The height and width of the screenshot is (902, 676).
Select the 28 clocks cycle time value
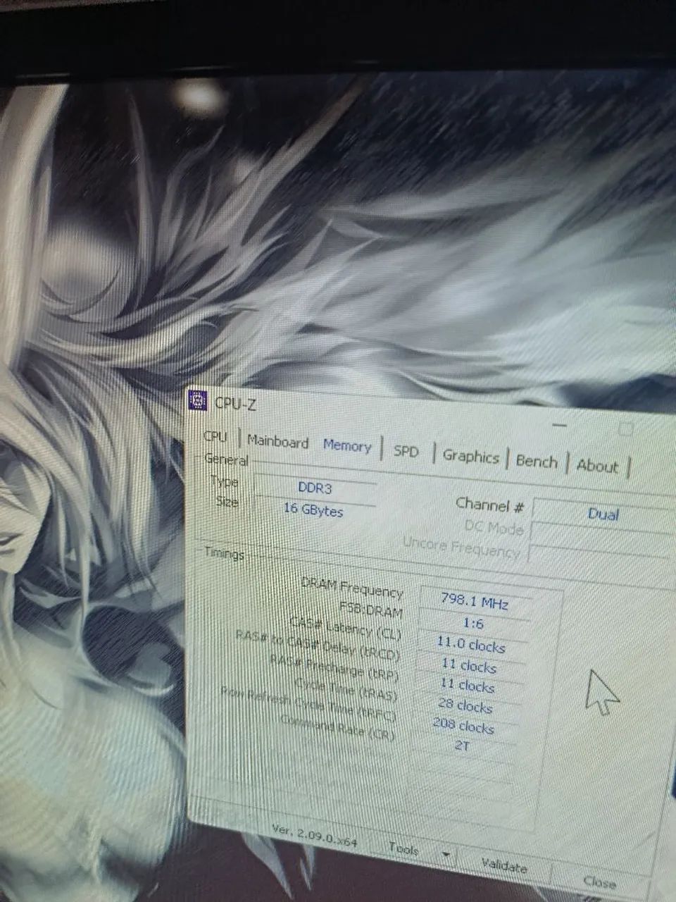point(465,705)
